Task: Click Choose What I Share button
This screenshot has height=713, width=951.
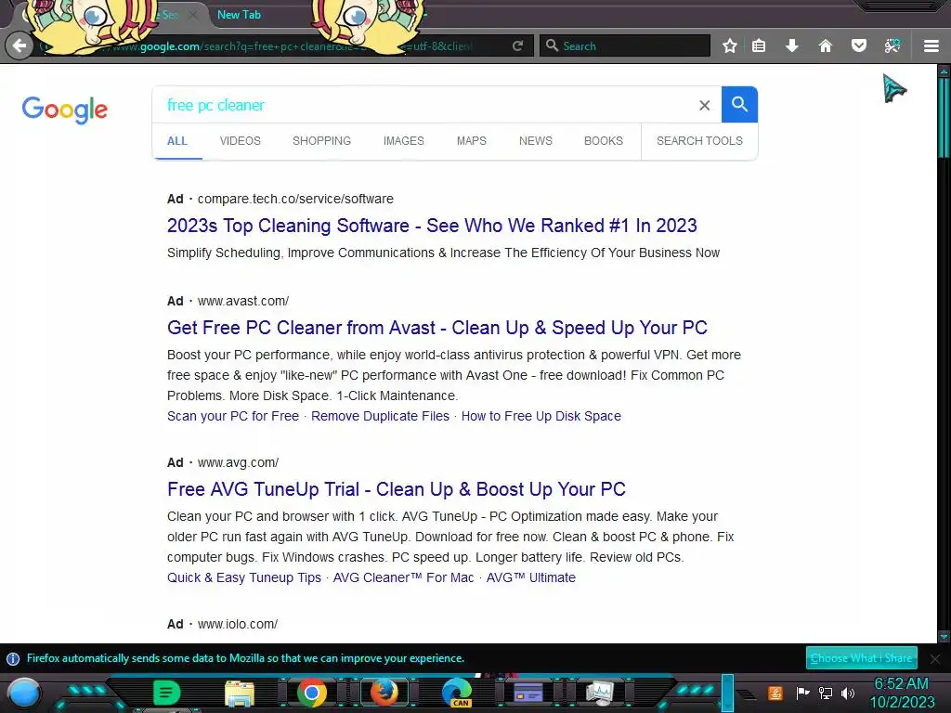Action: click(x=861, y=658)
